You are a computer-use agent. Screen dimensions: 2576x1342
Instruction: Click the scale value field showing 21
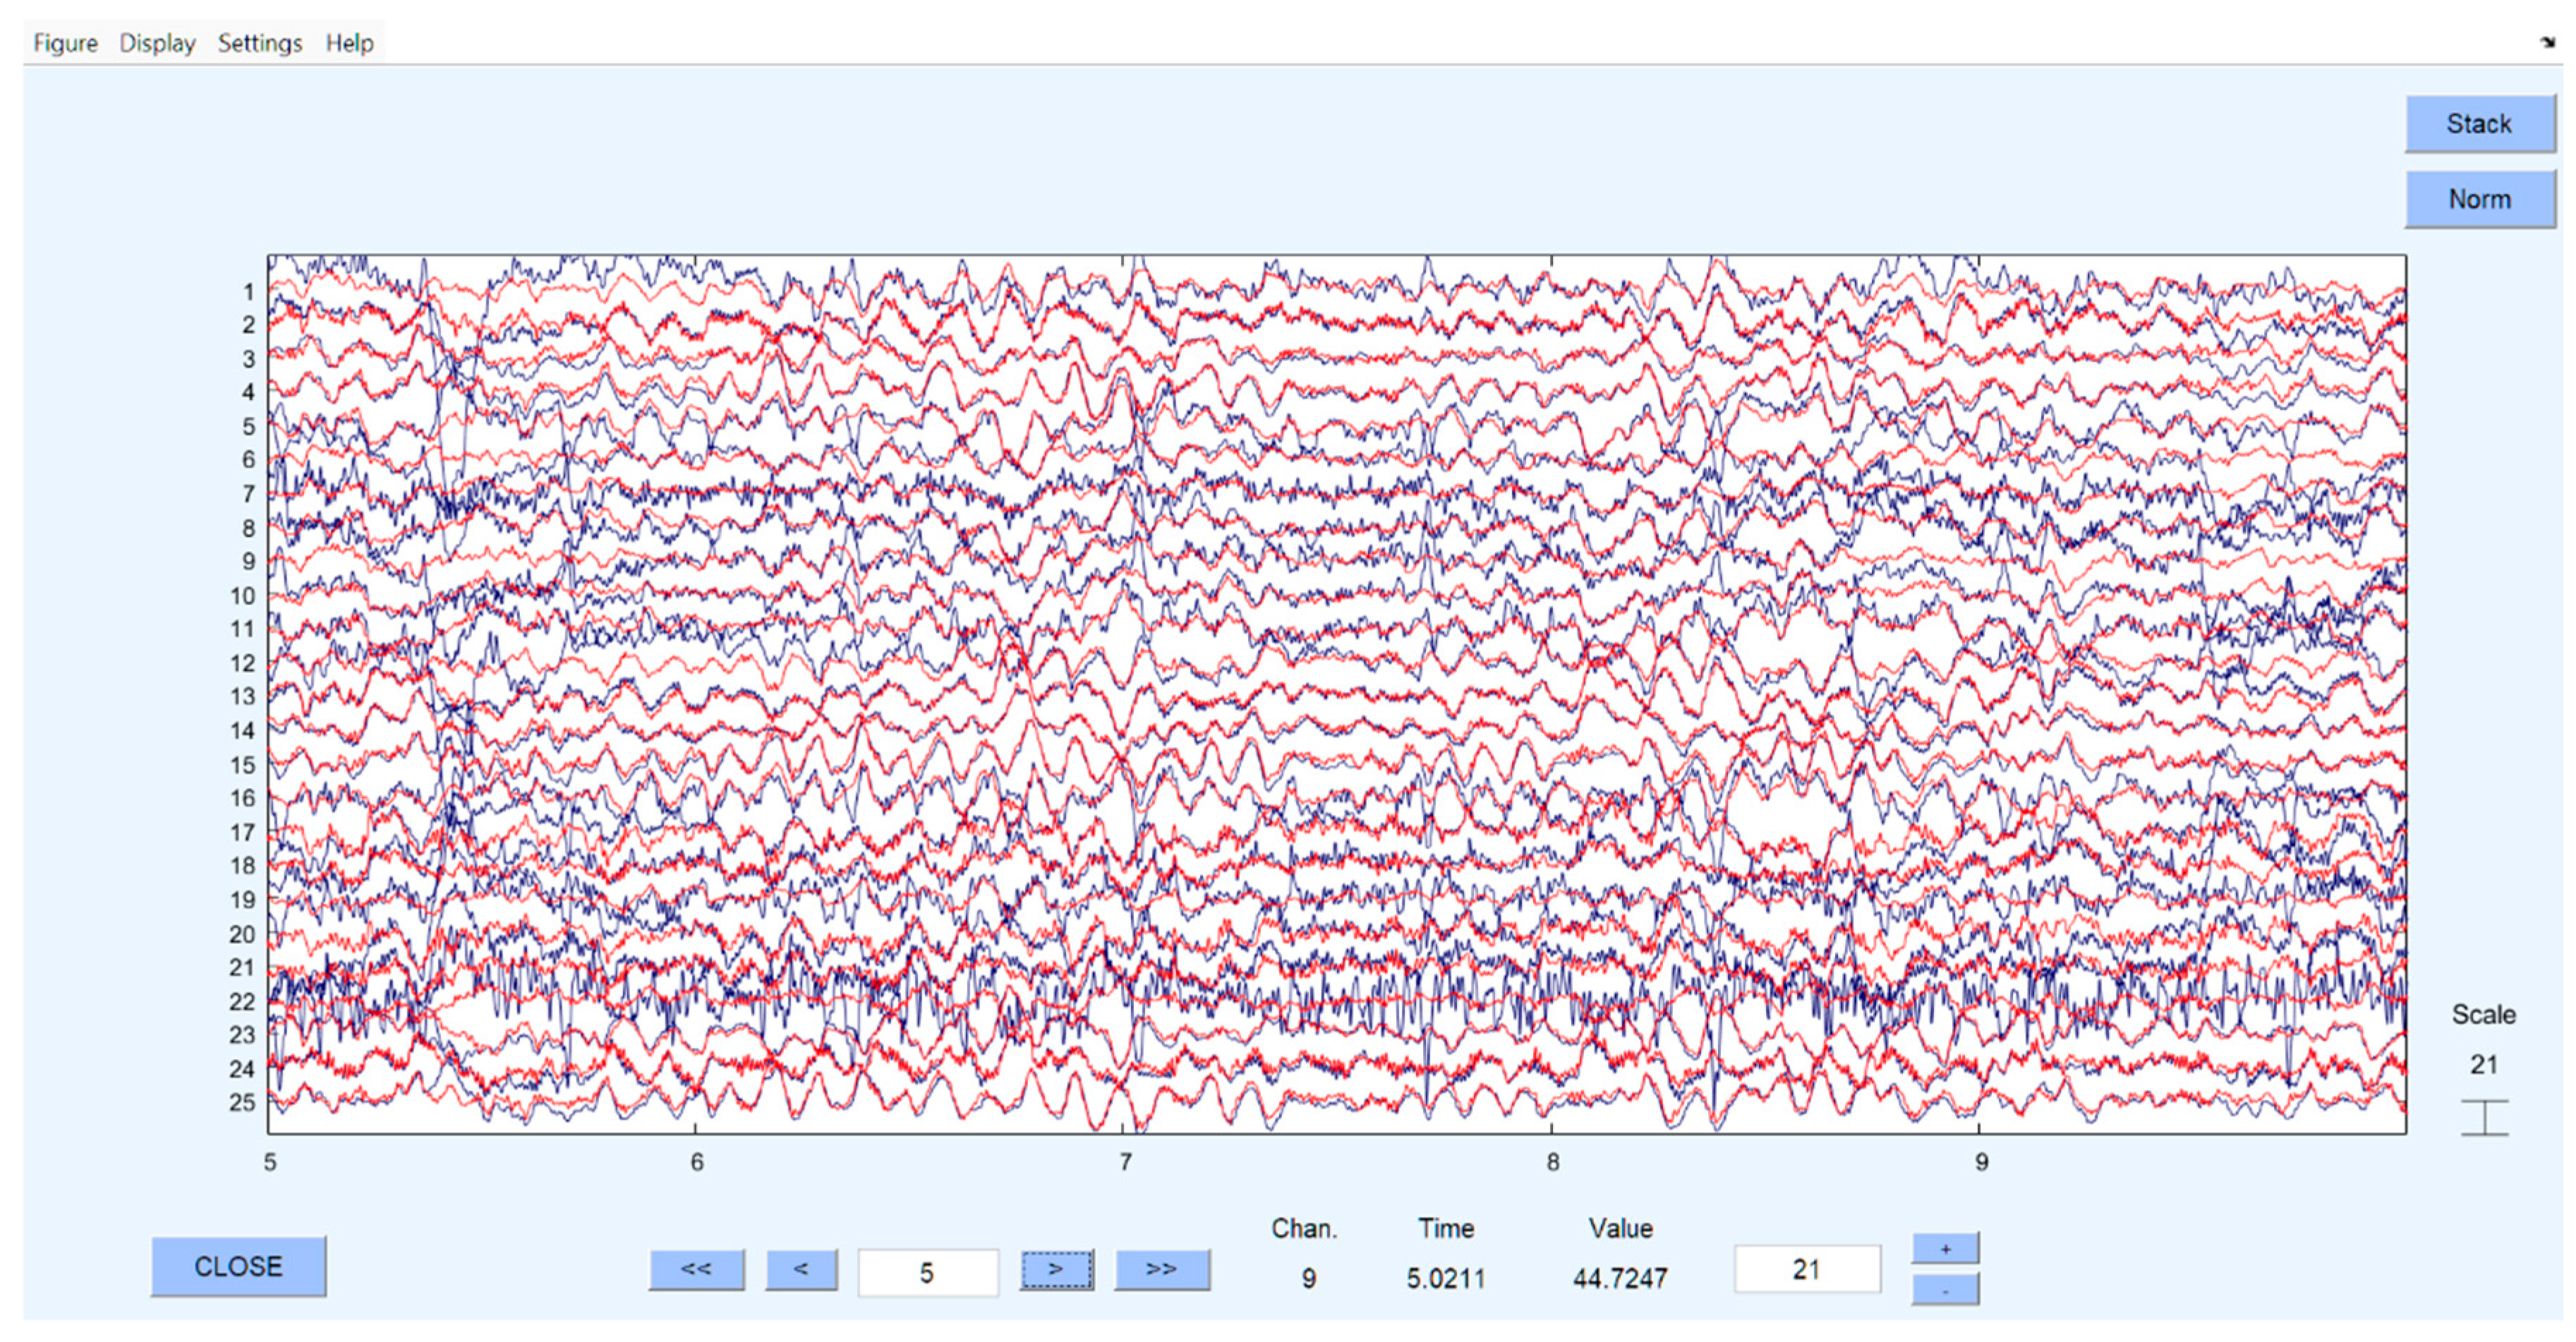(1806, 1269)
